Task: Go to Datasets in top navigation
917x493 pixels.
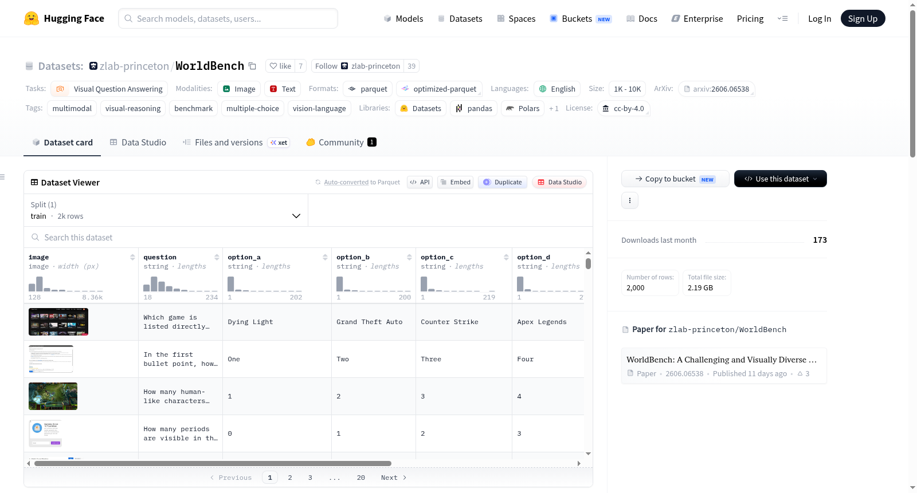Action: coord(460,18)
